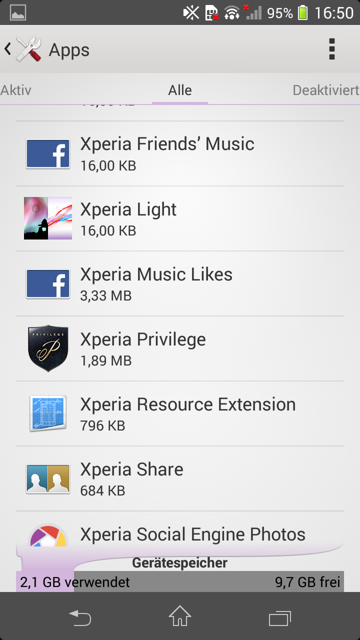
Task: Tap the Xperia Resource Extension blueprint icon
Action: tap(48, 414)
